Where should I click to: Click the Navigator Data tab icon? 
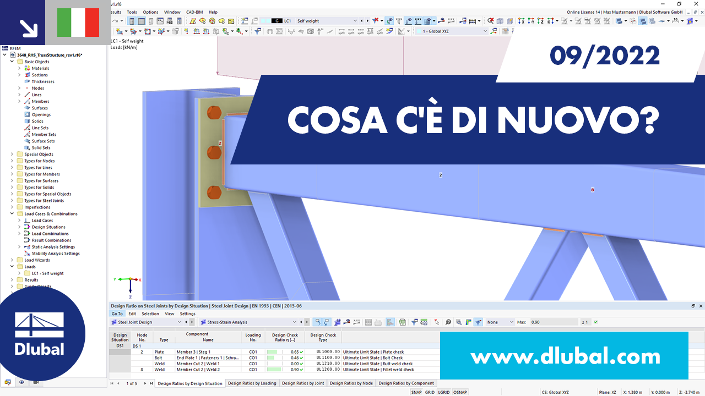(8, 382)
